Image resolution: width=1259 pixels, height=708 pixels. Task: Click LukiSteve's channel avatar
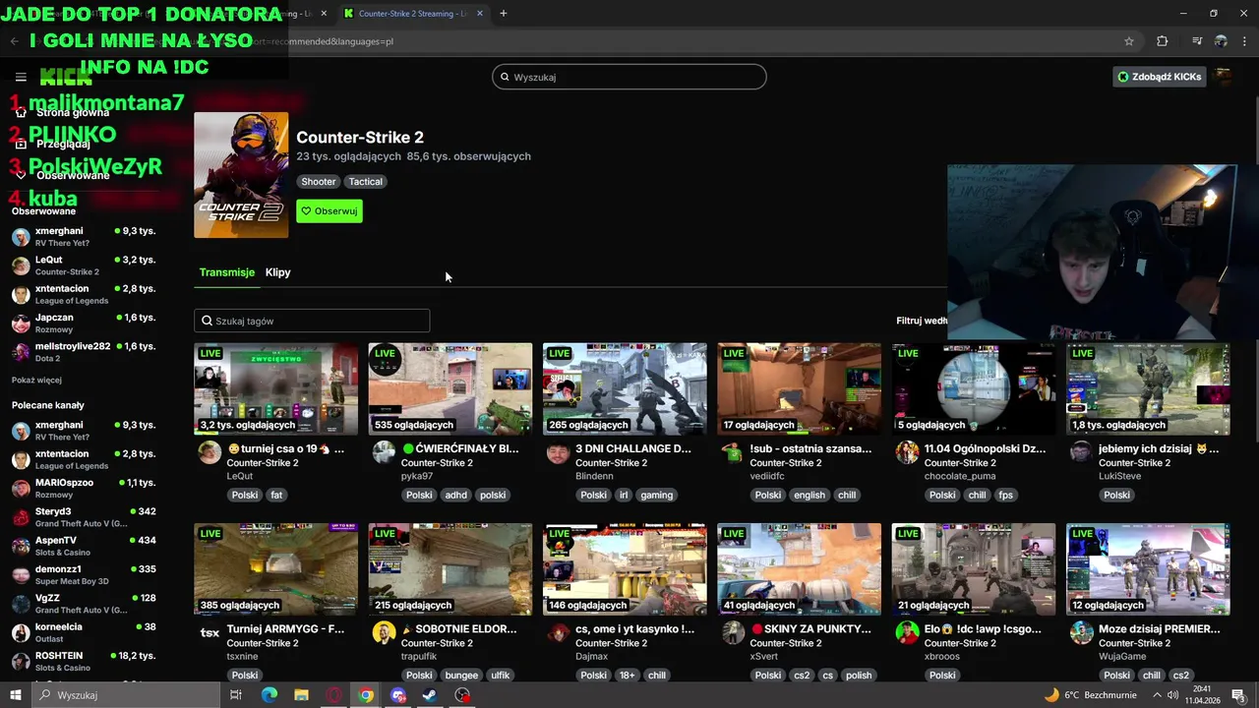[1081, 452]
